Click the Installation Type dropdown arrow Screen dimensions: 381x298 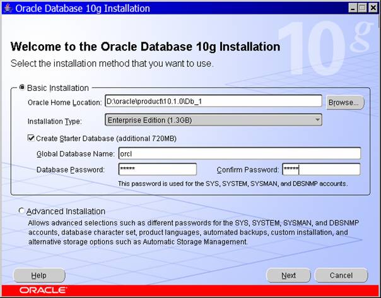click(317, 120)
